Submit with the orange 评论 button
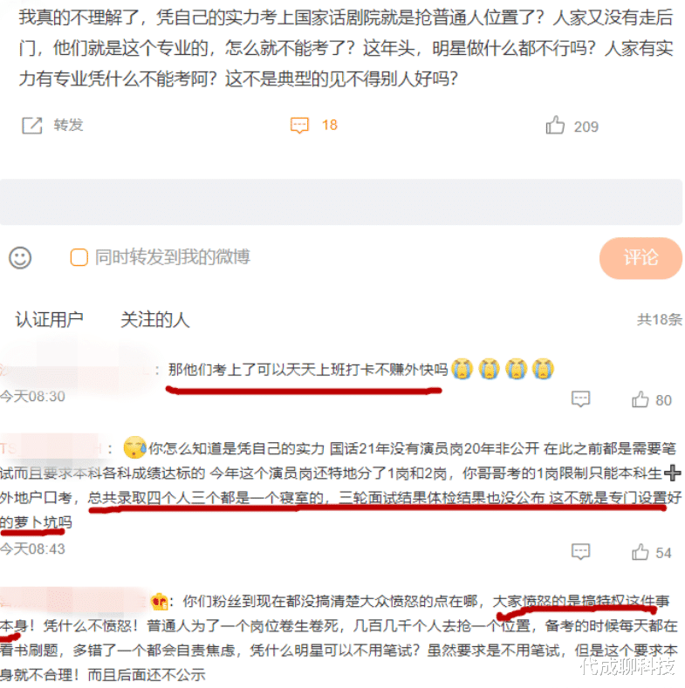This screenshot has width=685, height=688. coord(640,258)
